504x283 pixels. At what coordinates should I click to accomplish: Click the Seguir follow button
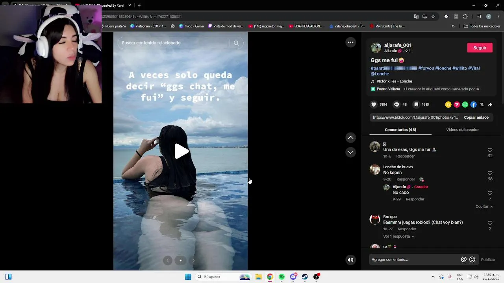pos(480,48)
